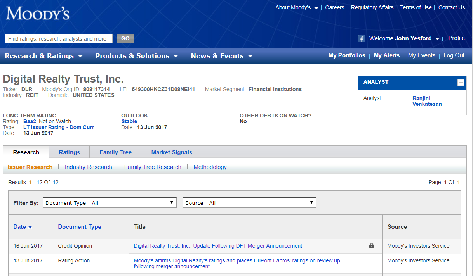Expand the John Yesford account dropdown

click(438, 38)
